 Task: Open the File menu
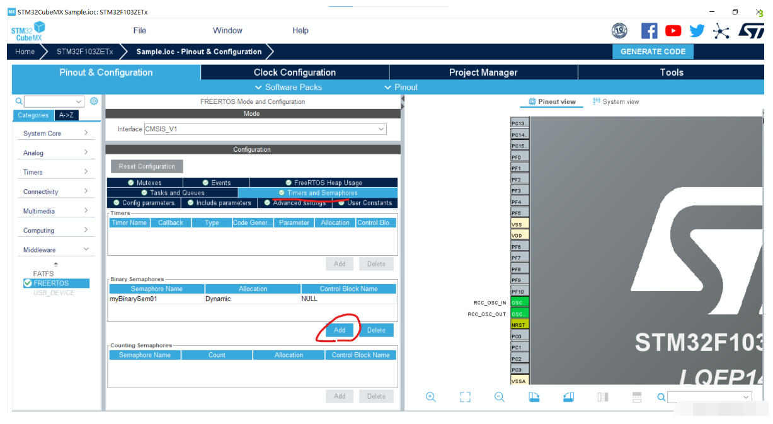140,30
